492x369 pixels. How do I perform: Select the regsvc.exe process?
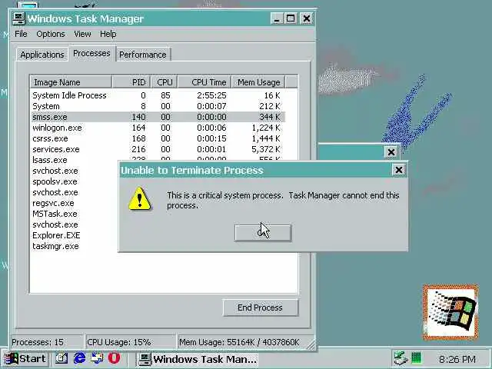53,203
